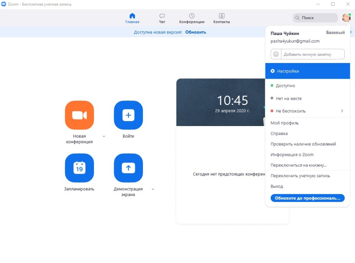Start a new conference with orange camera icon
The height and width of the screenshot is (263, 355).
click(x=80, y=115)
